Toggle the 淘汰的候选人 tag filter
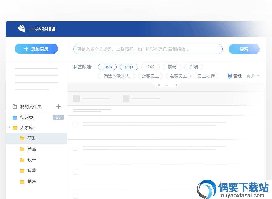Screen dimensions: 272x199 pyautogui.click(x=116, y=76)
